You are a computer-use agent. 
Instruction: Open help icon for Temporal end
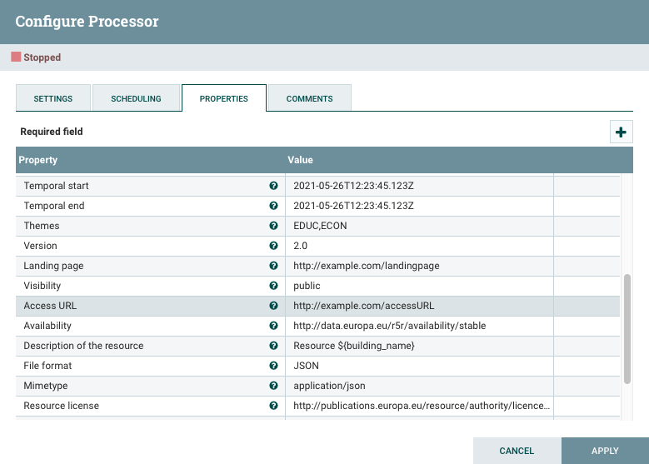[273, 206]
